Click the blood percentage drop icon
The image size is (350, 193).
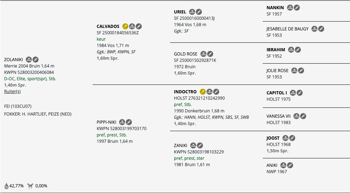(x=6, y=186)
